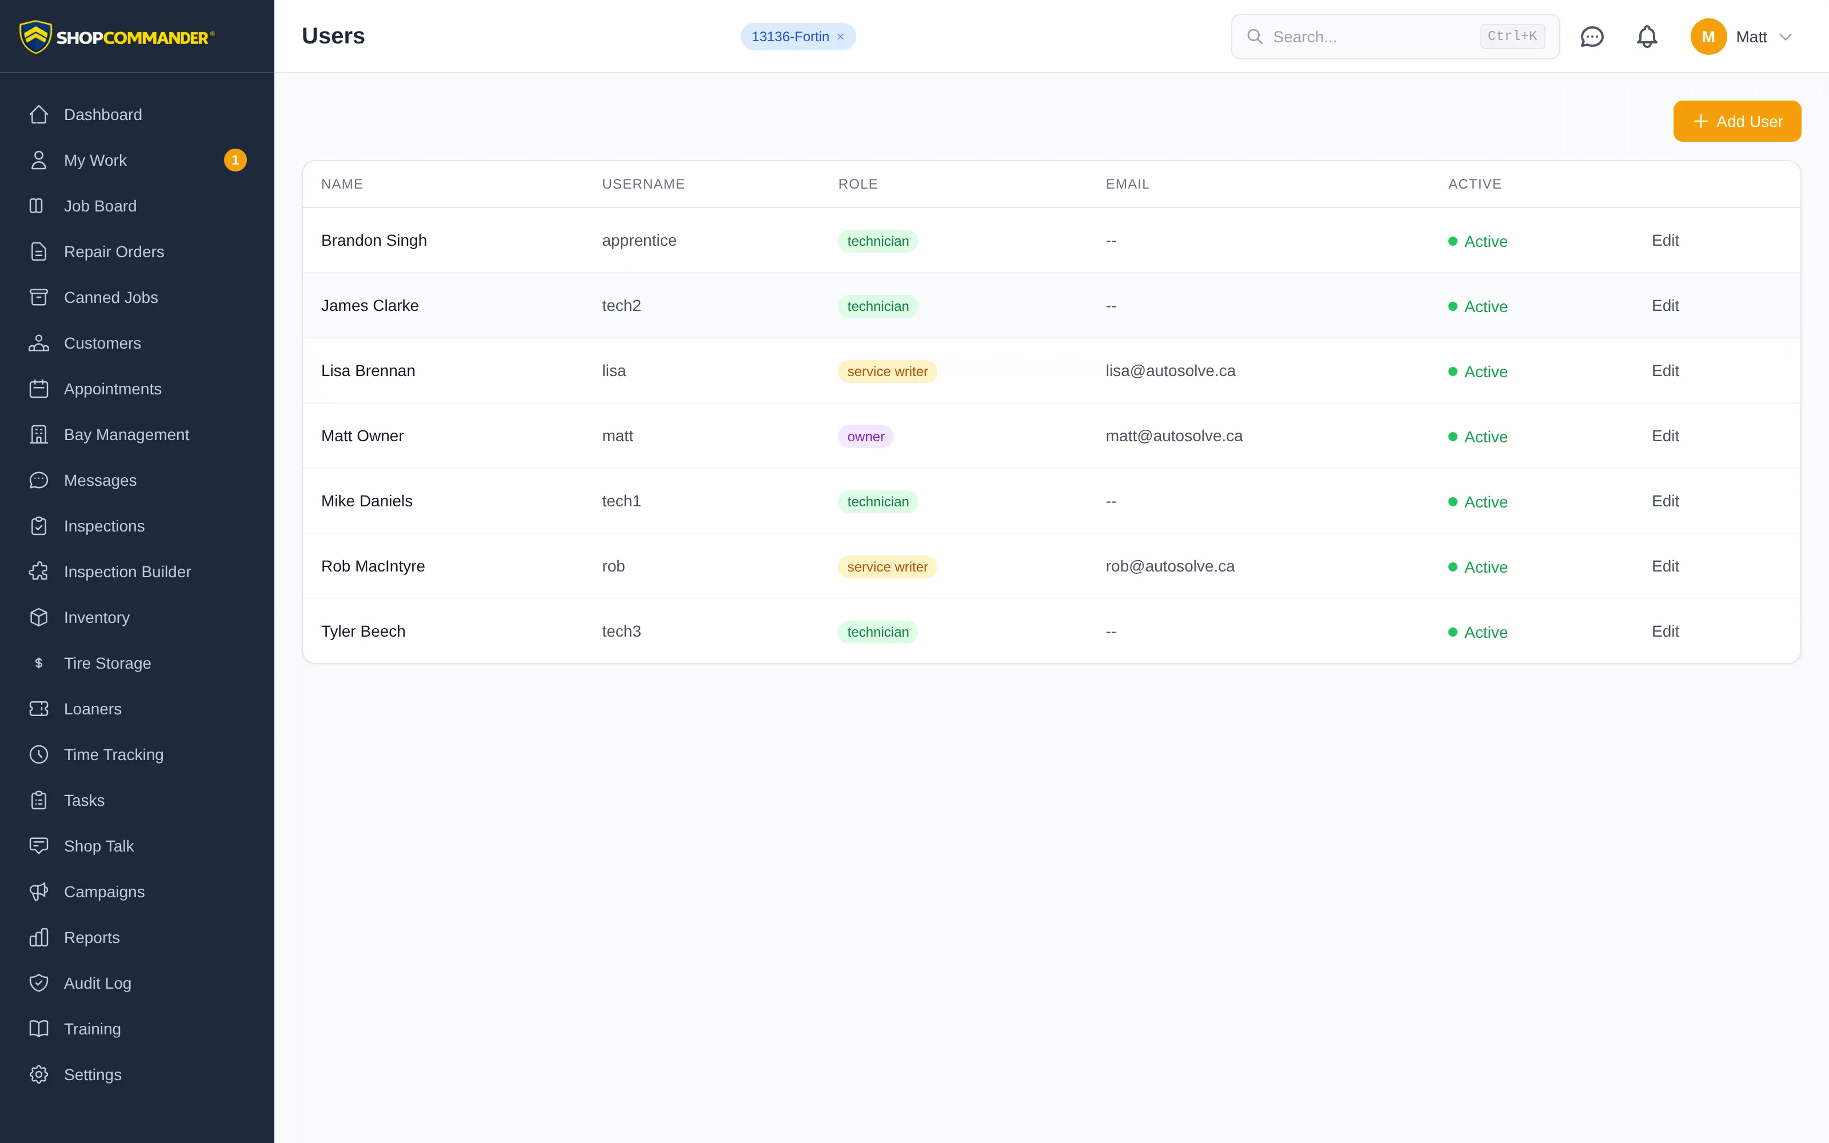This screenshot has height=1143, width=1829.
Task: Open the notifications bell
Action: [1647, 36]
